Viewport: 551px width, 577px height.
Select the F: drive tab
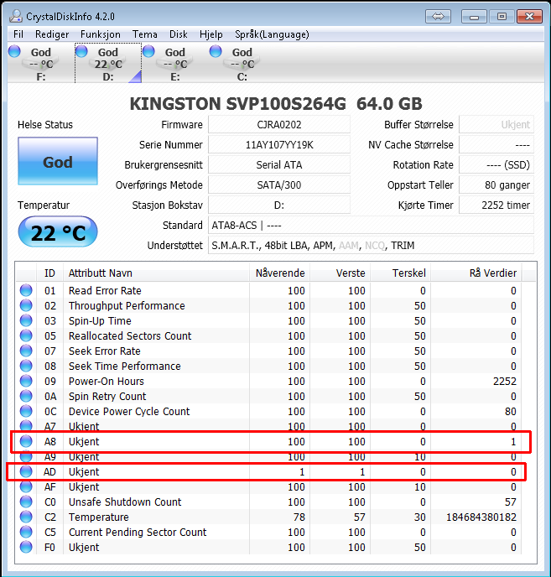click(40, 63)
